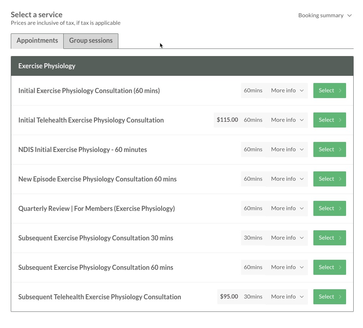Viewport: 363px width, 328px height.
Task: Open the Group sessions tab
Action: point(91,41)
